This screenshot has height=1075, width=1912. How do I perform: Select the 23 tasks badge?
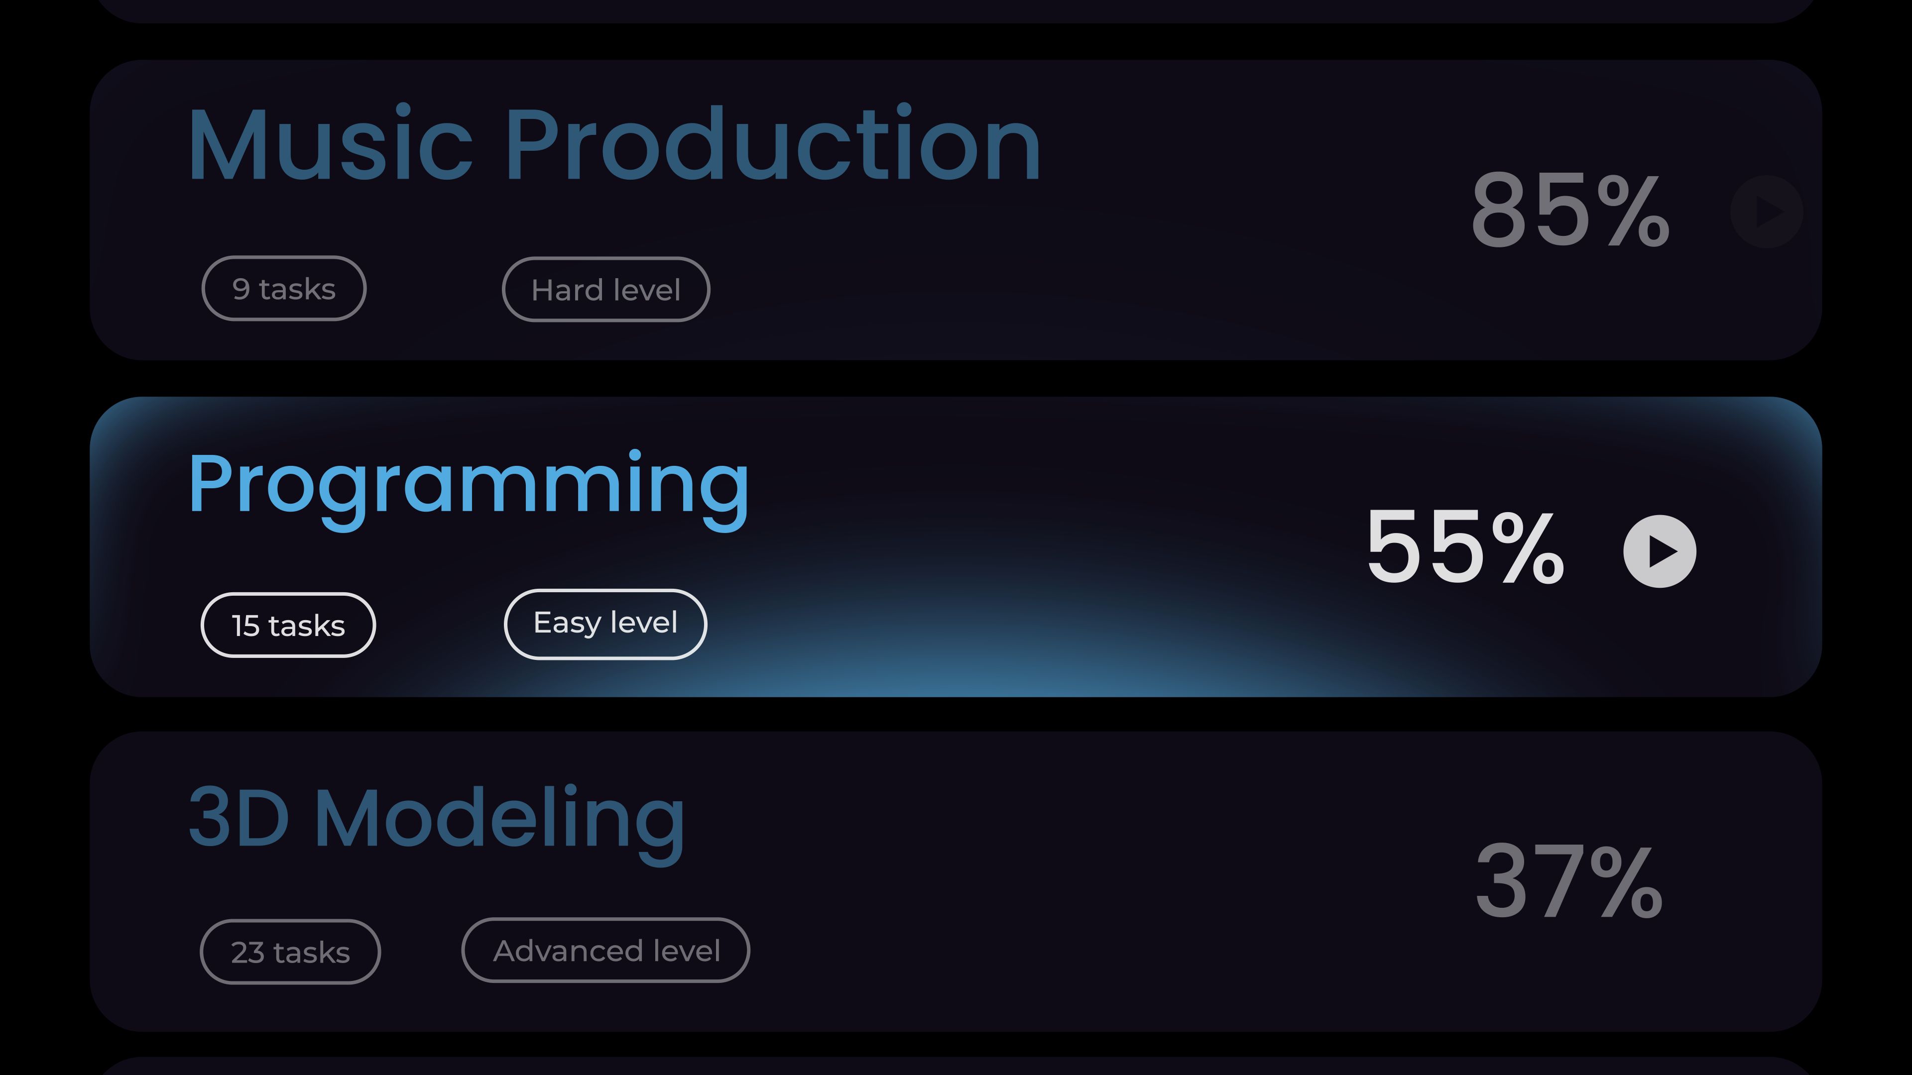coord(290,952)
